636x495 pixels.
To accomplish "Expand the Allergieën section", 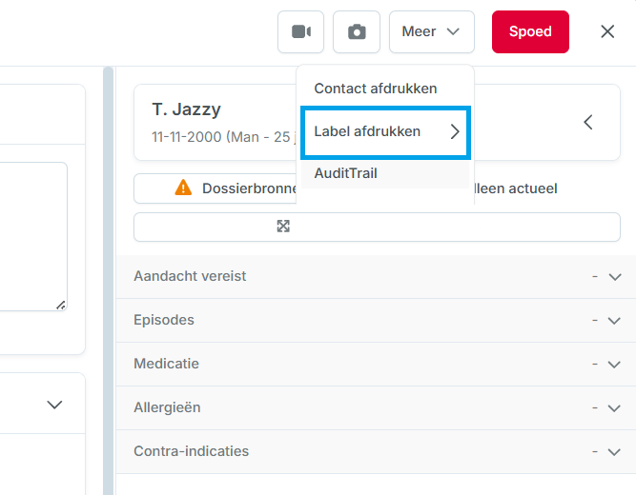I will point(376,408).
